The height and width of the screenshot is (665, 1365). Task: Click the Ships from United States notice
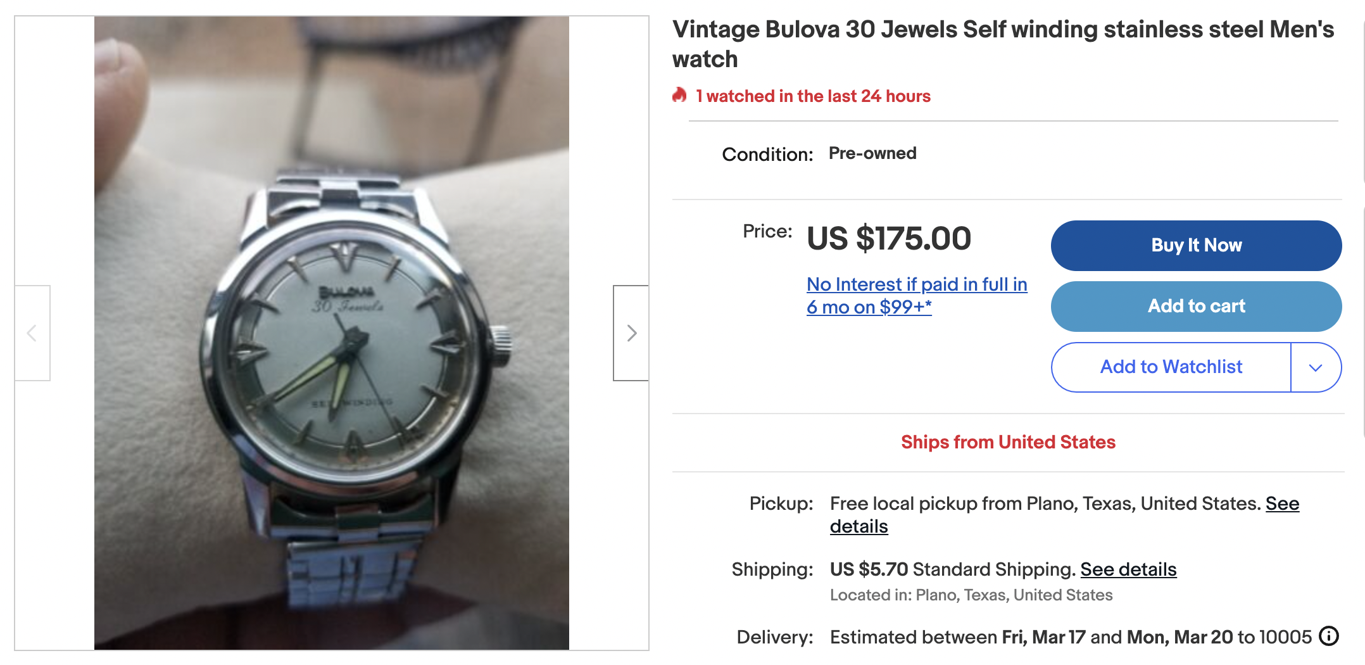tap(1008, 442)
